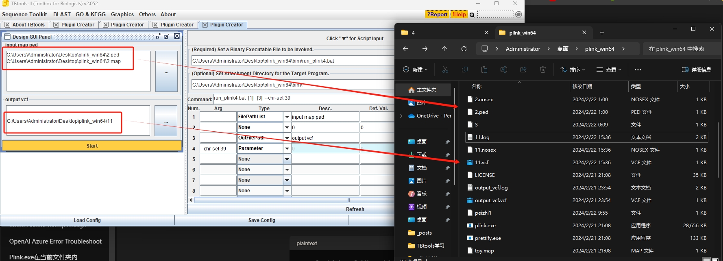Open the FilePathList type dropdown in row 1

coord(287,117)
